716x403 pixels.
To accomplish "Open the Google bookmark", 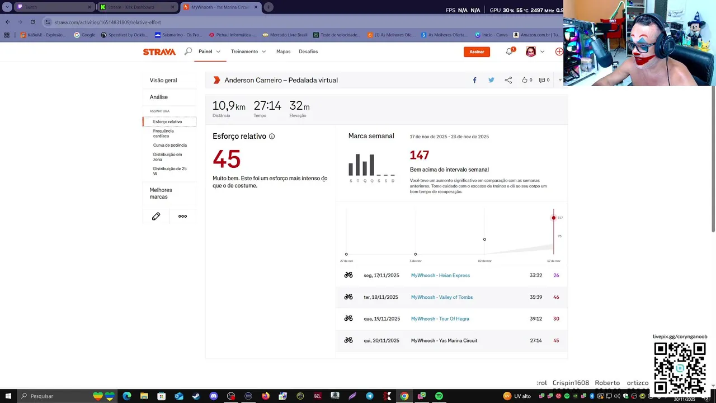I will (x=84, y=35).
